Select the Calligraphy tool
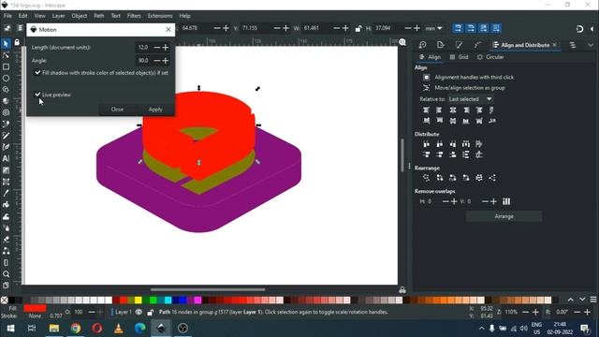The height and width of the screenshot is (337, 599). tap(6, 147)
